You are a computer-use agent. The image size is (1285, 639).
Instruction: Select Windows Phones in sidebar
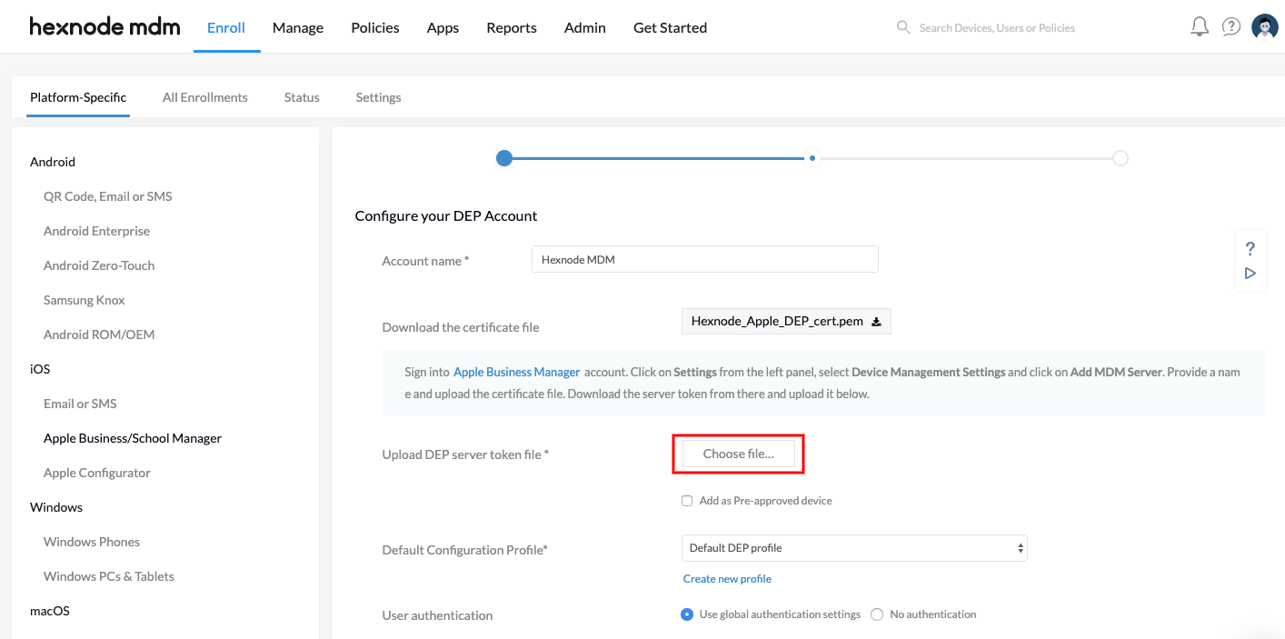pos(92,542)
